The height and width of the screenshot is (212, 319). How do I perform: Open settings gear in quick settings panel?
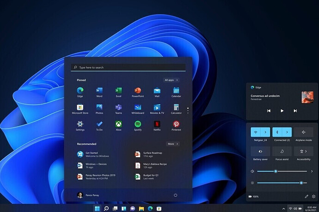coord(313,196)
